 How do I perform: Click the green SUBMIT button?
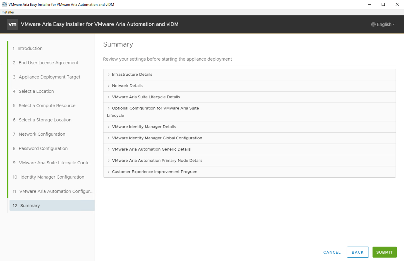(x=384, y=252)
